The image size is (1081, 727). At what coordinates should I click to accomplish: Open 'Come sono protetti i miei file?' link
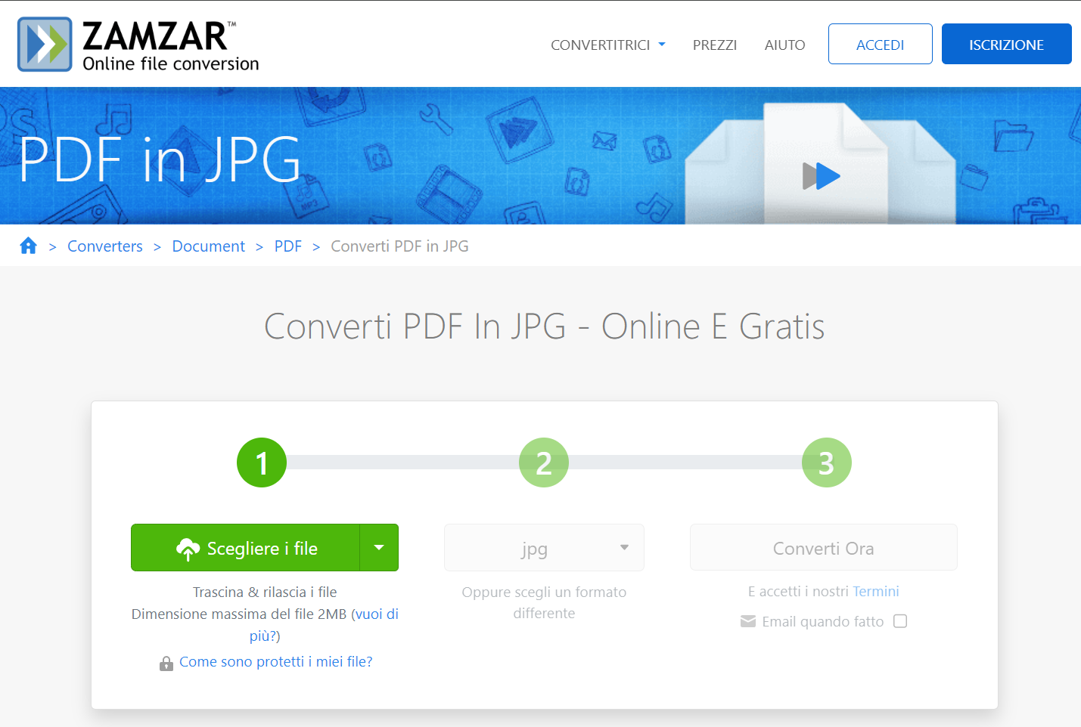(x=276, y=662)
